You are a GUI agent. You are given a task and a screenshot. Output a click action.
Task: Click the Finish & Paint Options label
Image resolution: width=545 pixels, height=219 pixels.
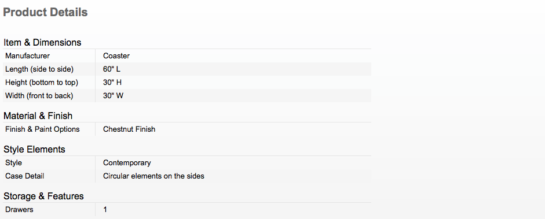click(42, 129)
